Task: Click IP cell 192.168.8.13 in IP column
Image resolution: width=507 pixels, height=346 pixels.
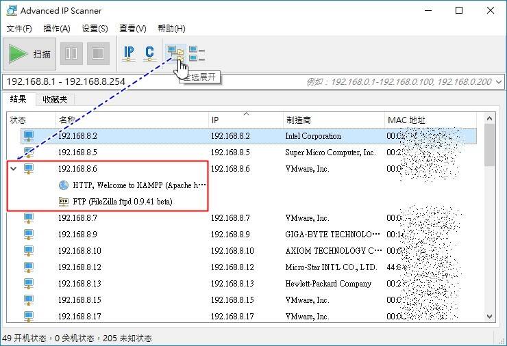Action: tap(232, 283)
